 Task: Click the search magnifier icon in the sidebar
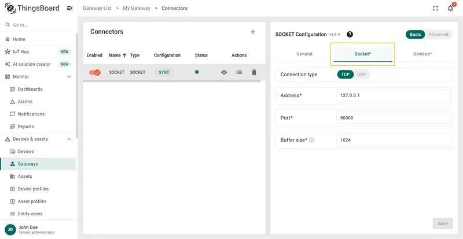[8, 25]
